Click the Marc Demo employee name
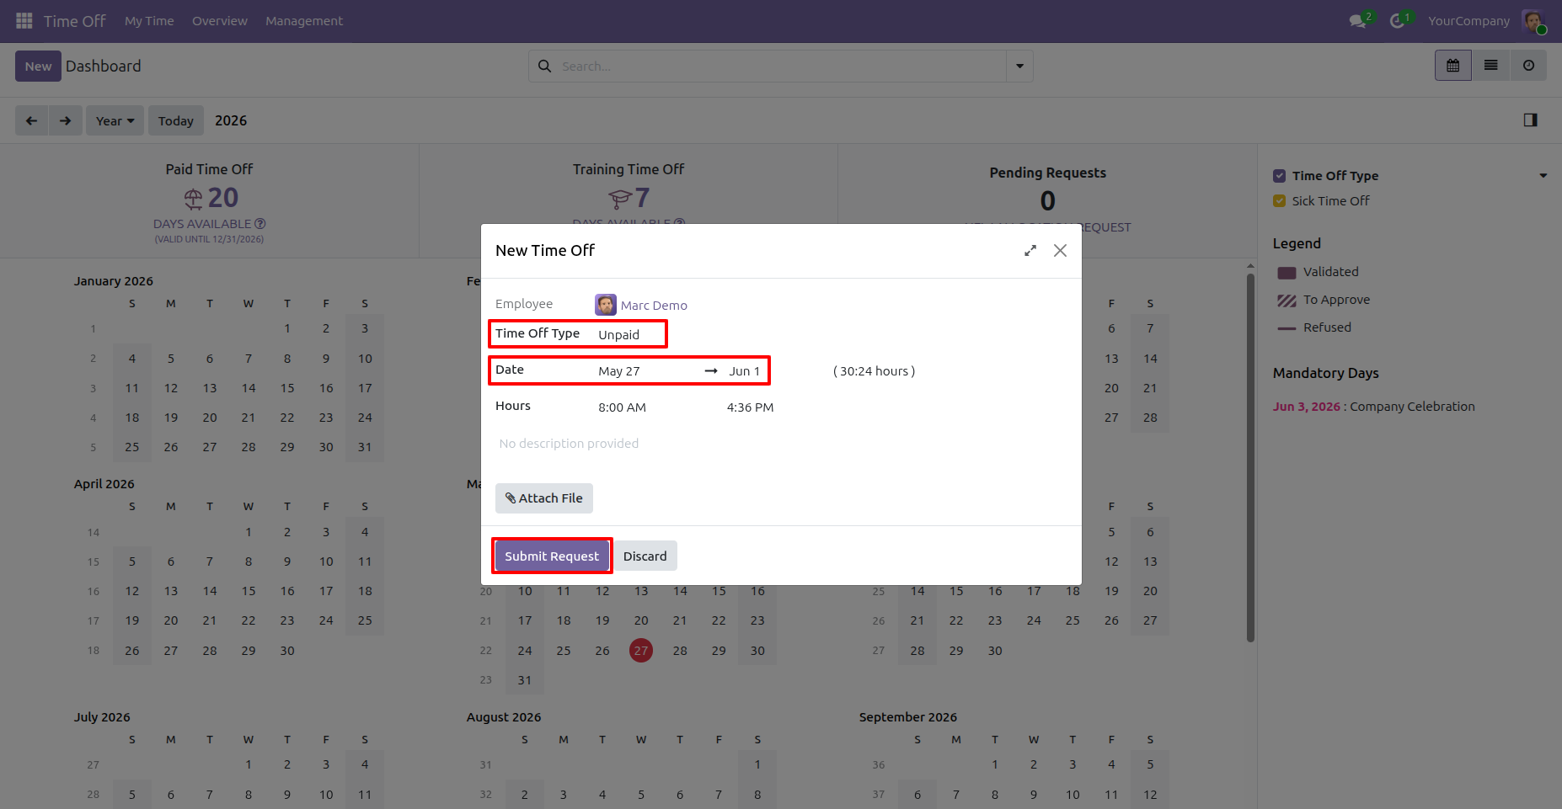The height and width of the screenshot is (809, 1562). pyautogui.click(x=654, y=306)
